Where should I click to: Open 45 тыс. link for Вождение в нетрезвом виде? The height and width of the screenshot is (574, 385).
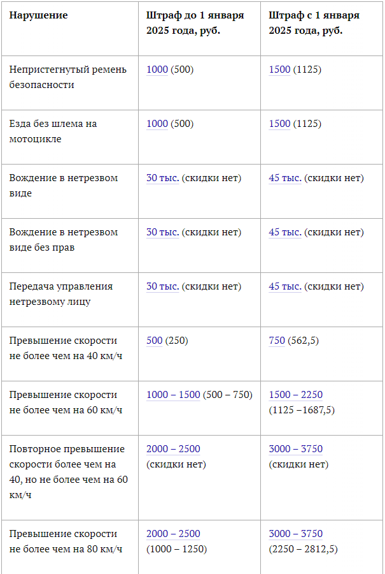(x=285, y=177)
